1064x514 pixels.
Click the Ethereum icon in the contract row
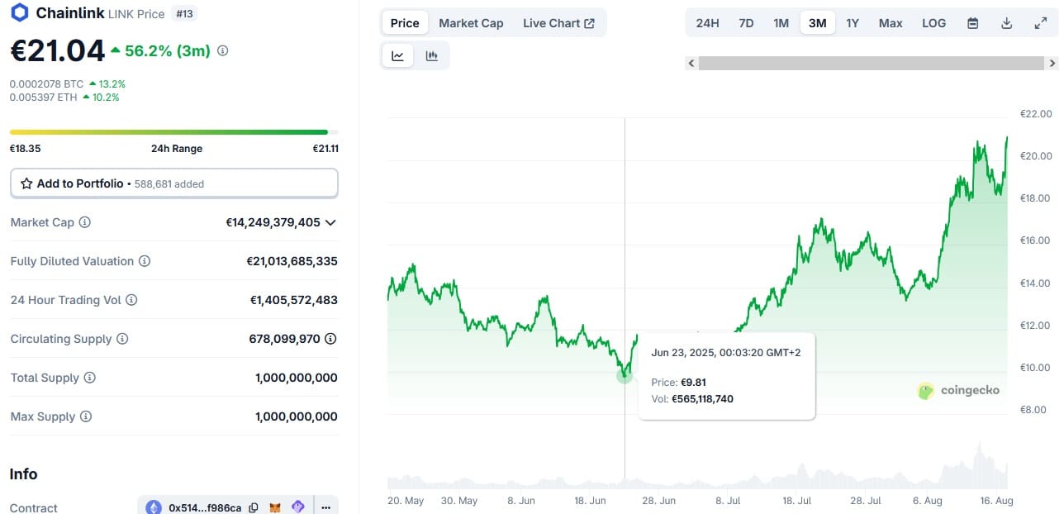[x=154, y=507]
